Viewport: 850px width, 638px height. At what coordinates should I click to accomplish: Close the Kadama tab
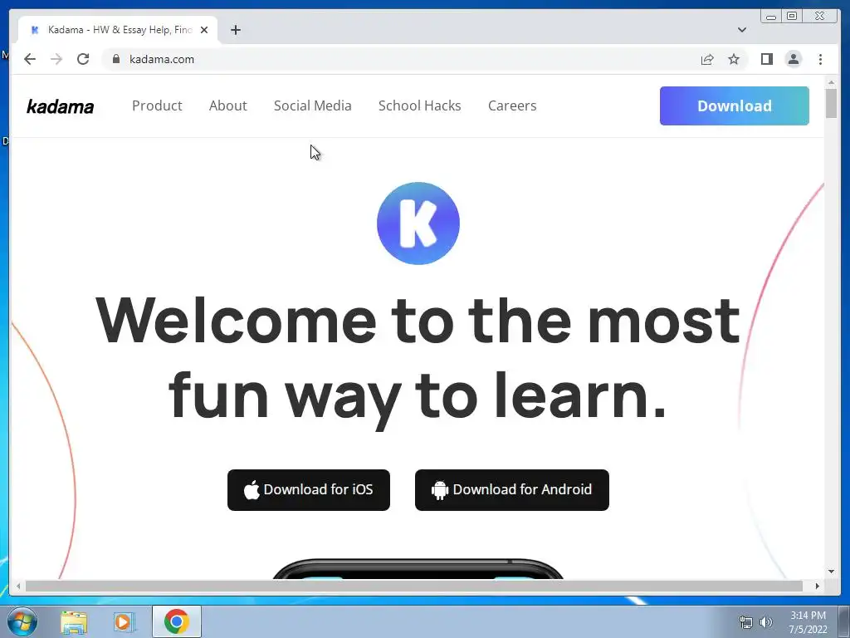pos(204,30)
